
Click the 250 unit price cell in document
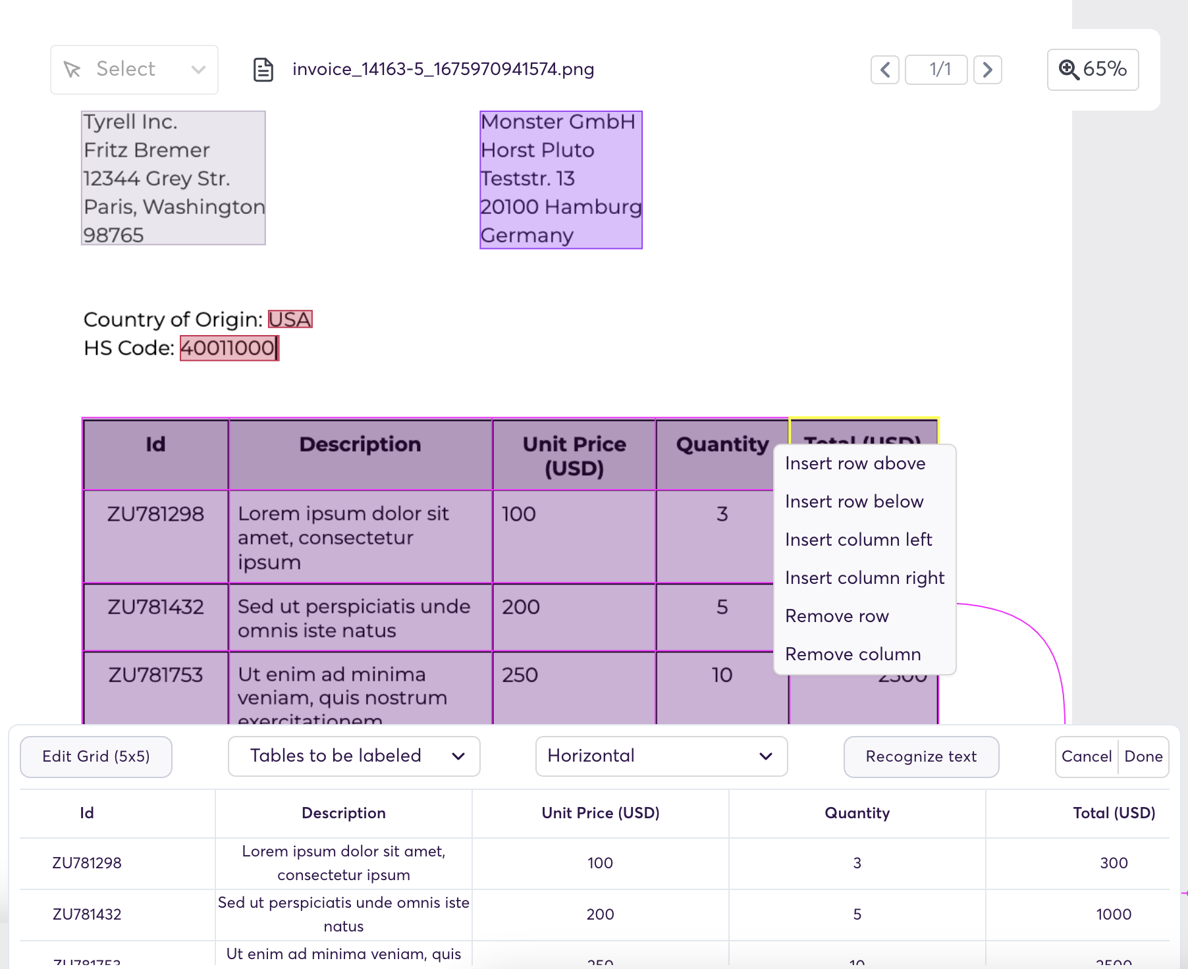(574, 688)
